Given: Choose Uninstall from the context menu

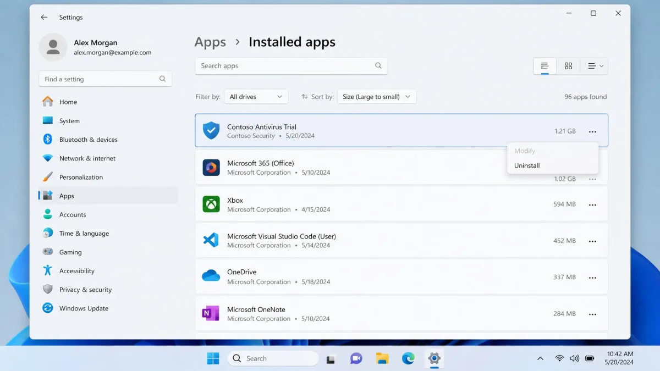Looking at the screenshot, I should point(553,165).
